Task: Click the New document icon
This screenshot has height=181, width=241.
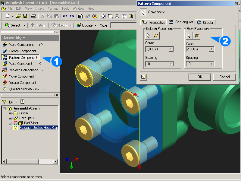Action: (x=7, y=16)
